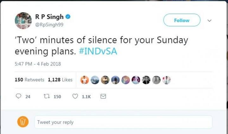This screenshot has width=228, height=134.
Task: Open the #INDvSA hashtag
Action: (x=98, y=51)
